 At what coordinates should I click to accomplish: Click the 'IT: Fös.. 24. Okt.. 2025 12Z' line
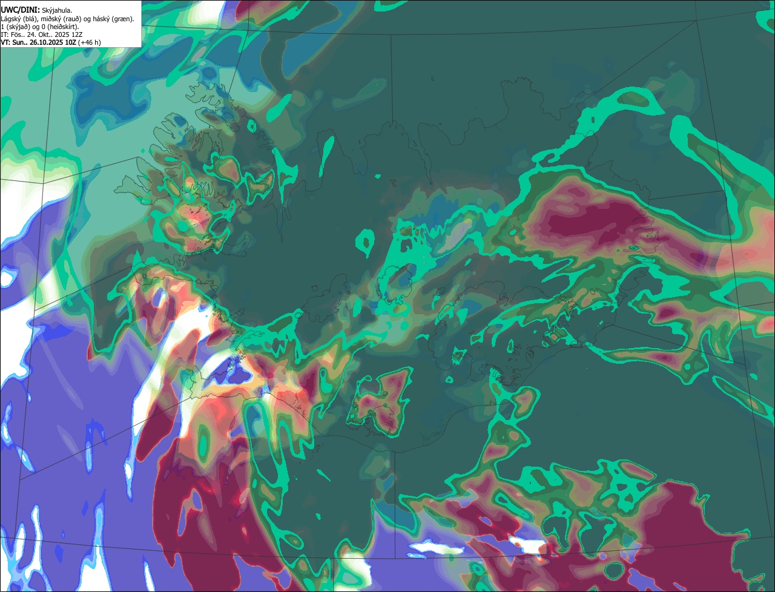click(x=42, y=35)
